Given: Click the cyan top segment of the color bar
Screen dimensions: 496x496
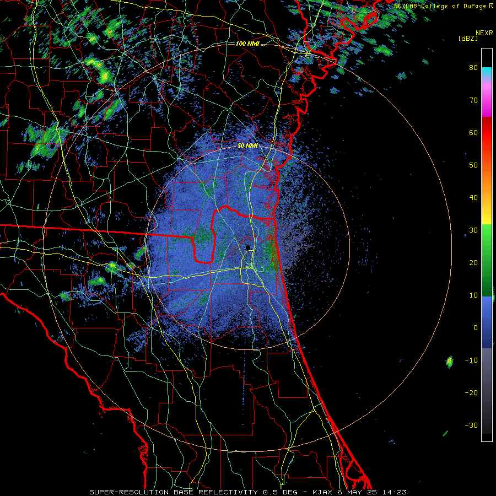Looking at the screenshot, I should coord(487,73).
